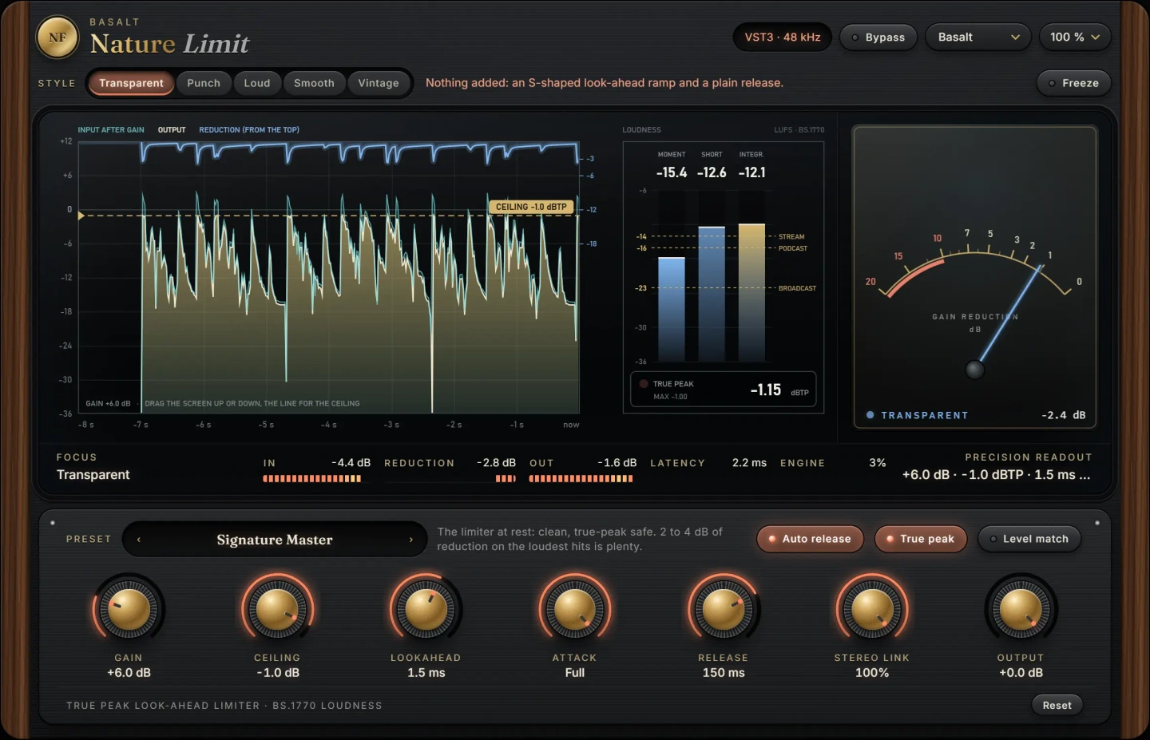This screenshot has width=1150, height=740.
Task: Select next preset with right chevron
Action: [411, 540]
